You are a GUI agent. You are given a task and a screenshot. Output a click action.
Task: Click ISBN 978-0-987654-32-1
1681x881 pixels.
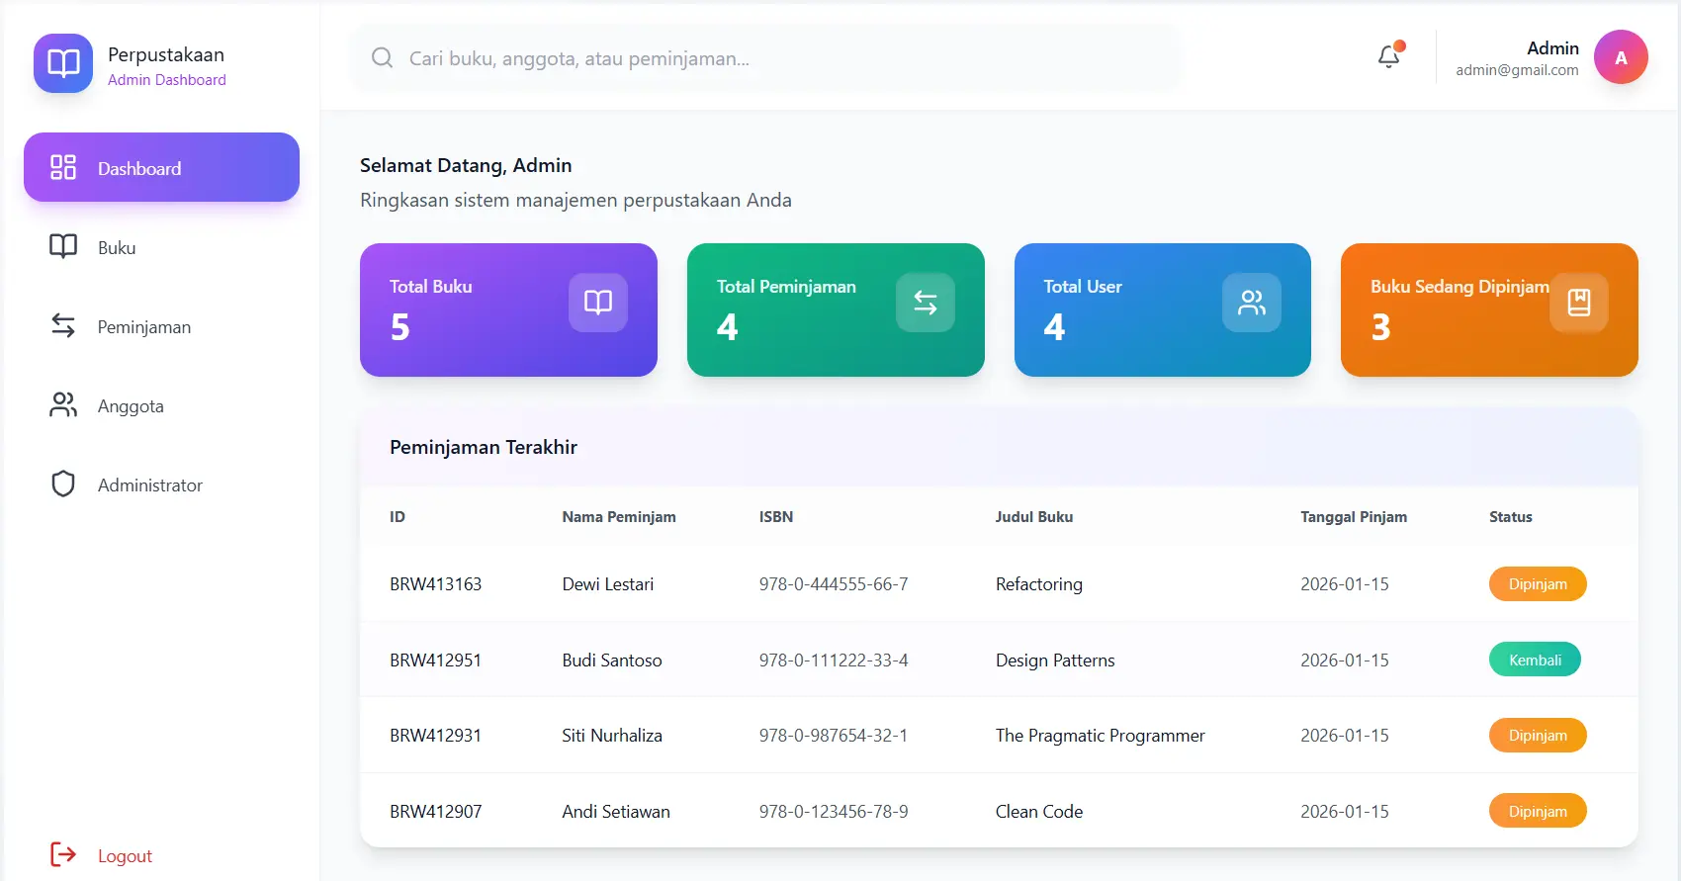[834, 735]
